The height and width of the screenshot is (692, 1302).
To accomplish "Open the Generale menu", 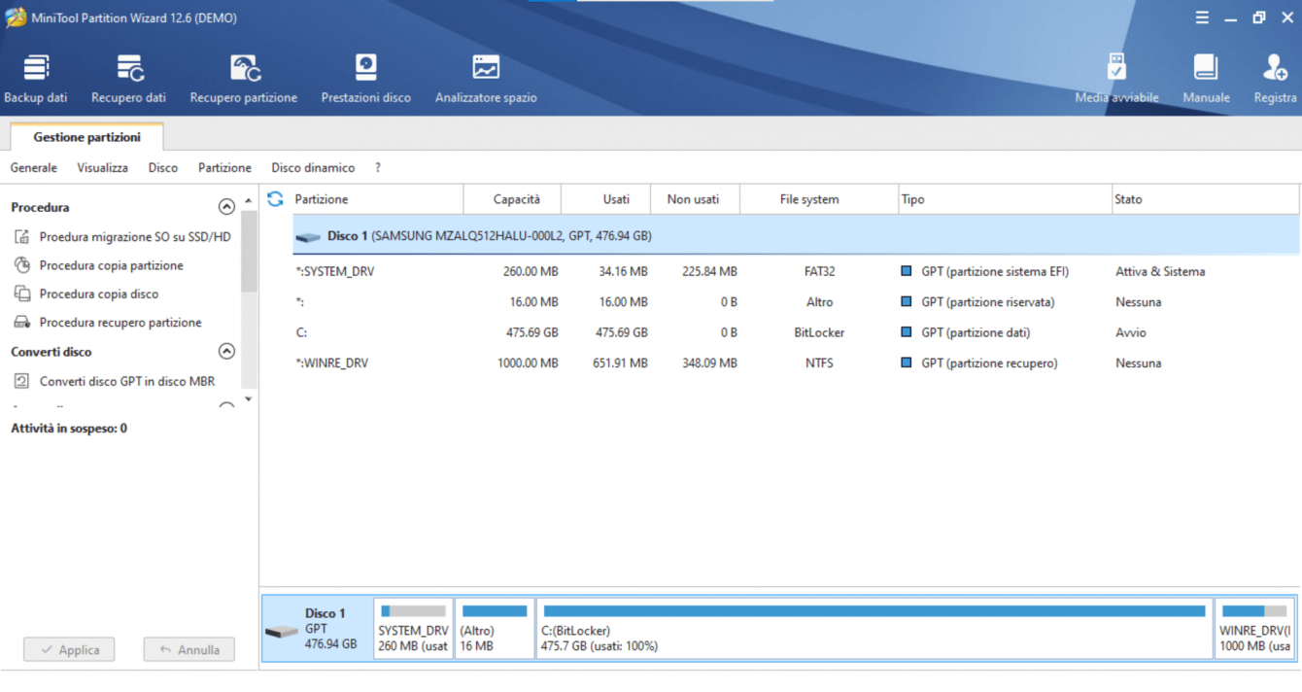I will pyautogui.click(x=34, y=168).
